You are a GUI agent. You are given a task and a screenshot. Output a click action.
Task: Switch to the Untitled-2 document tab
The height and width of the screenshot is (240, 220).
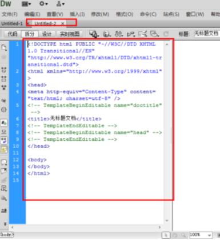(45, 23)
